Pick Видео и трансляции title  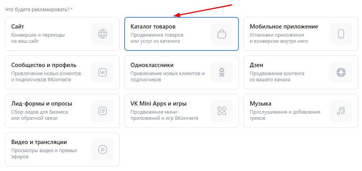pos(39,142)
